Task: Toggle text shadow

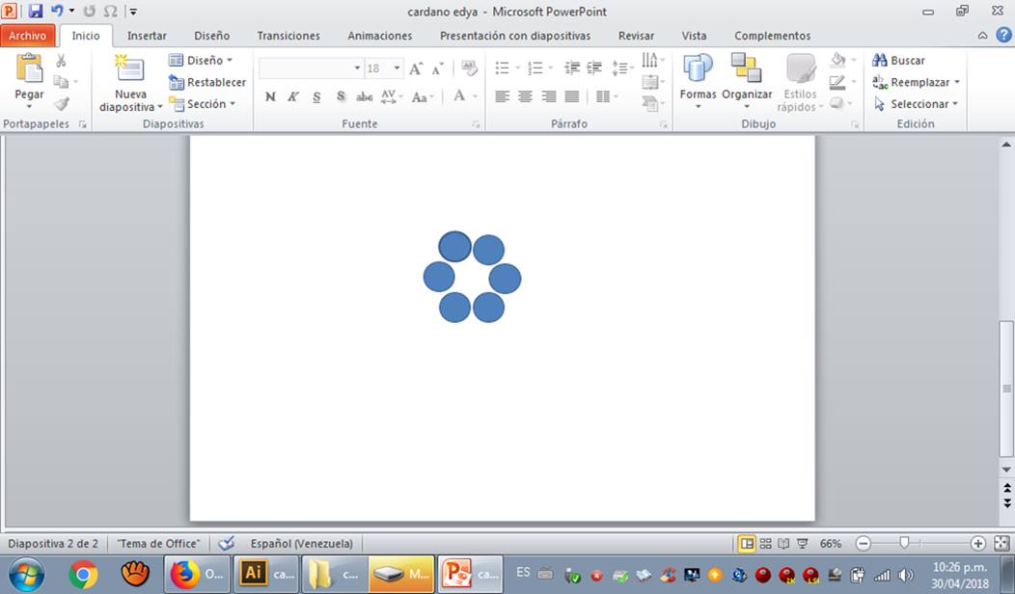Action: point(341,97)
